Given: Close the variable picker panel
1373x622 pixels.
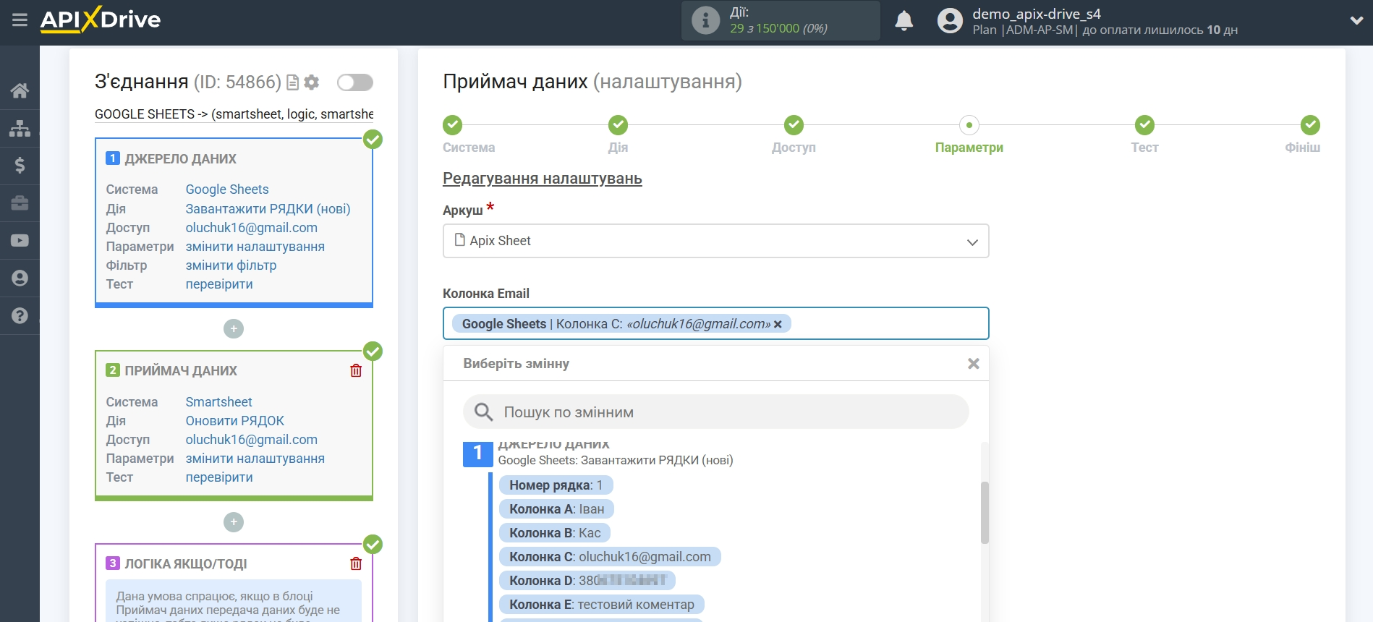Looking at the screenshot, I should coord(974,364).
